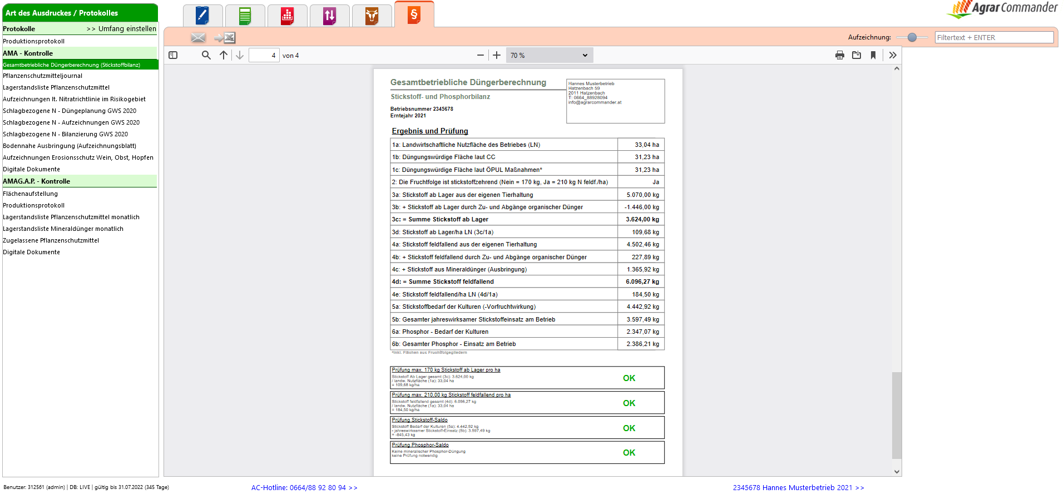
Task: Send the report via email envelope icon
Action: coord(198,37)
